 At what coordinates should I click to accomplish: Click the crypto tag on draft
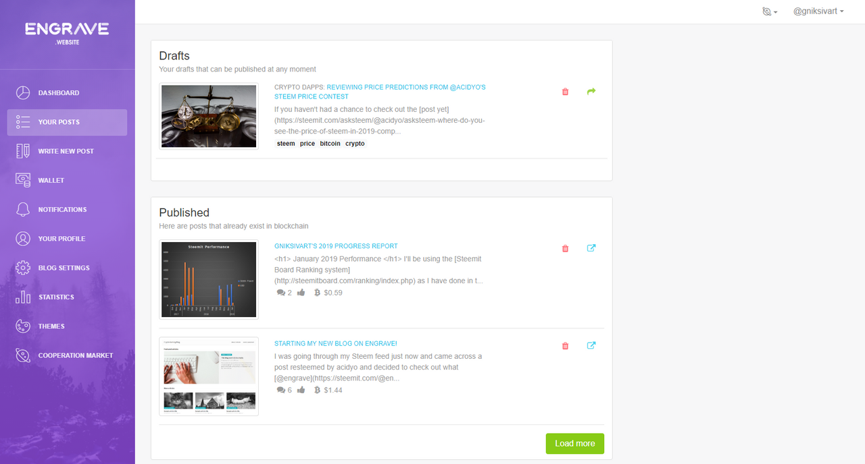pyautogui.click(x=355, y=143)
